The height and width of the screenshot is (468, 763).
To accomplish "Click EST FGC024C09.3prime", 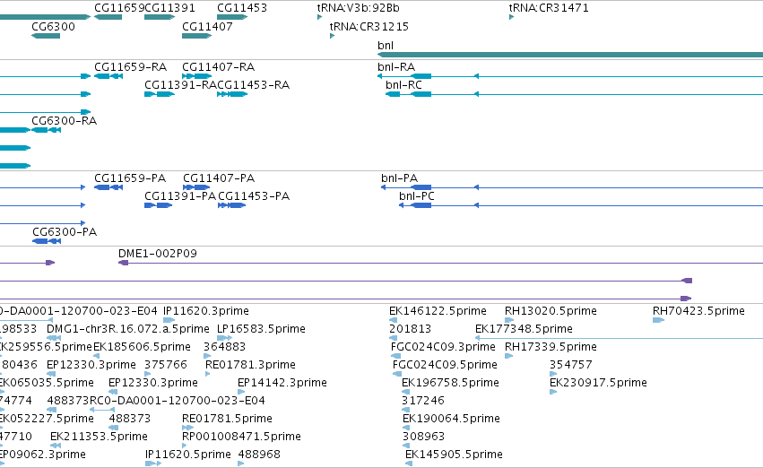I will pos(443,347).
